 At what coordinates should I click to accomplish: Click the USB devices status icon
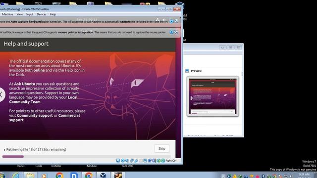point(136,160)
